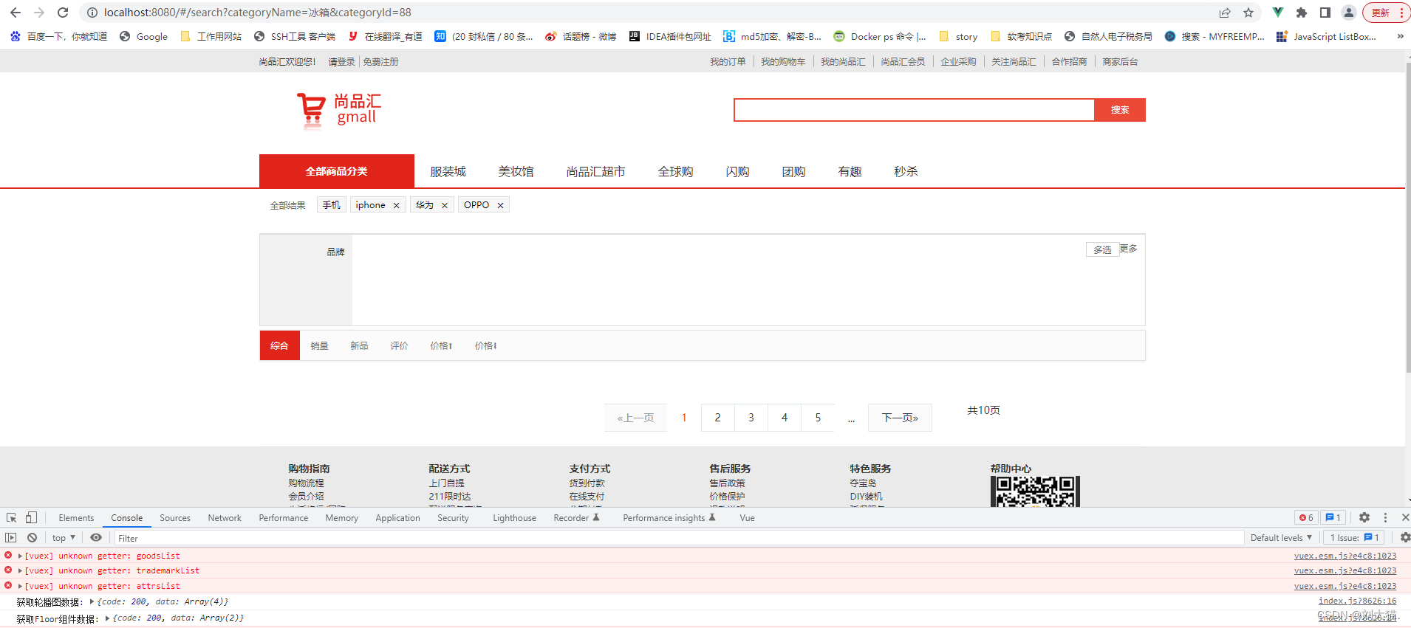Click the 全部商品分类 category button
Image resolution: width=1411 pixels, height=628 pixels.
point(337,171)
